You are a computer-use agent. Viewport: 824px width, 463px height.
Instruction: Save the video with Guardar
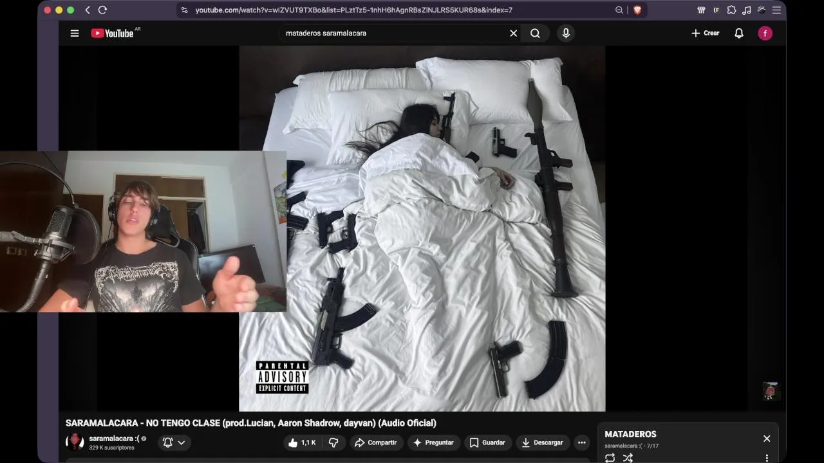coord(487,442)
